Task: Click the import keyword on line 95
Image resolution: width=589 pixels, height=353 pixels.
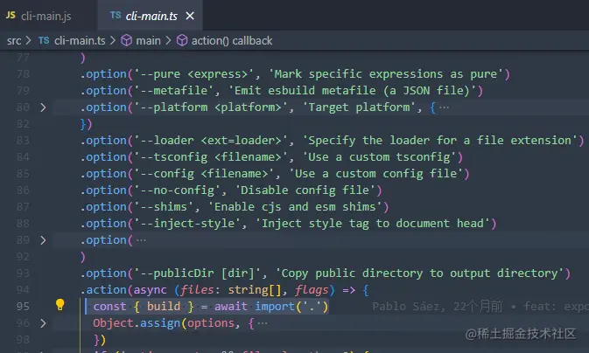Action: point(274,307)
